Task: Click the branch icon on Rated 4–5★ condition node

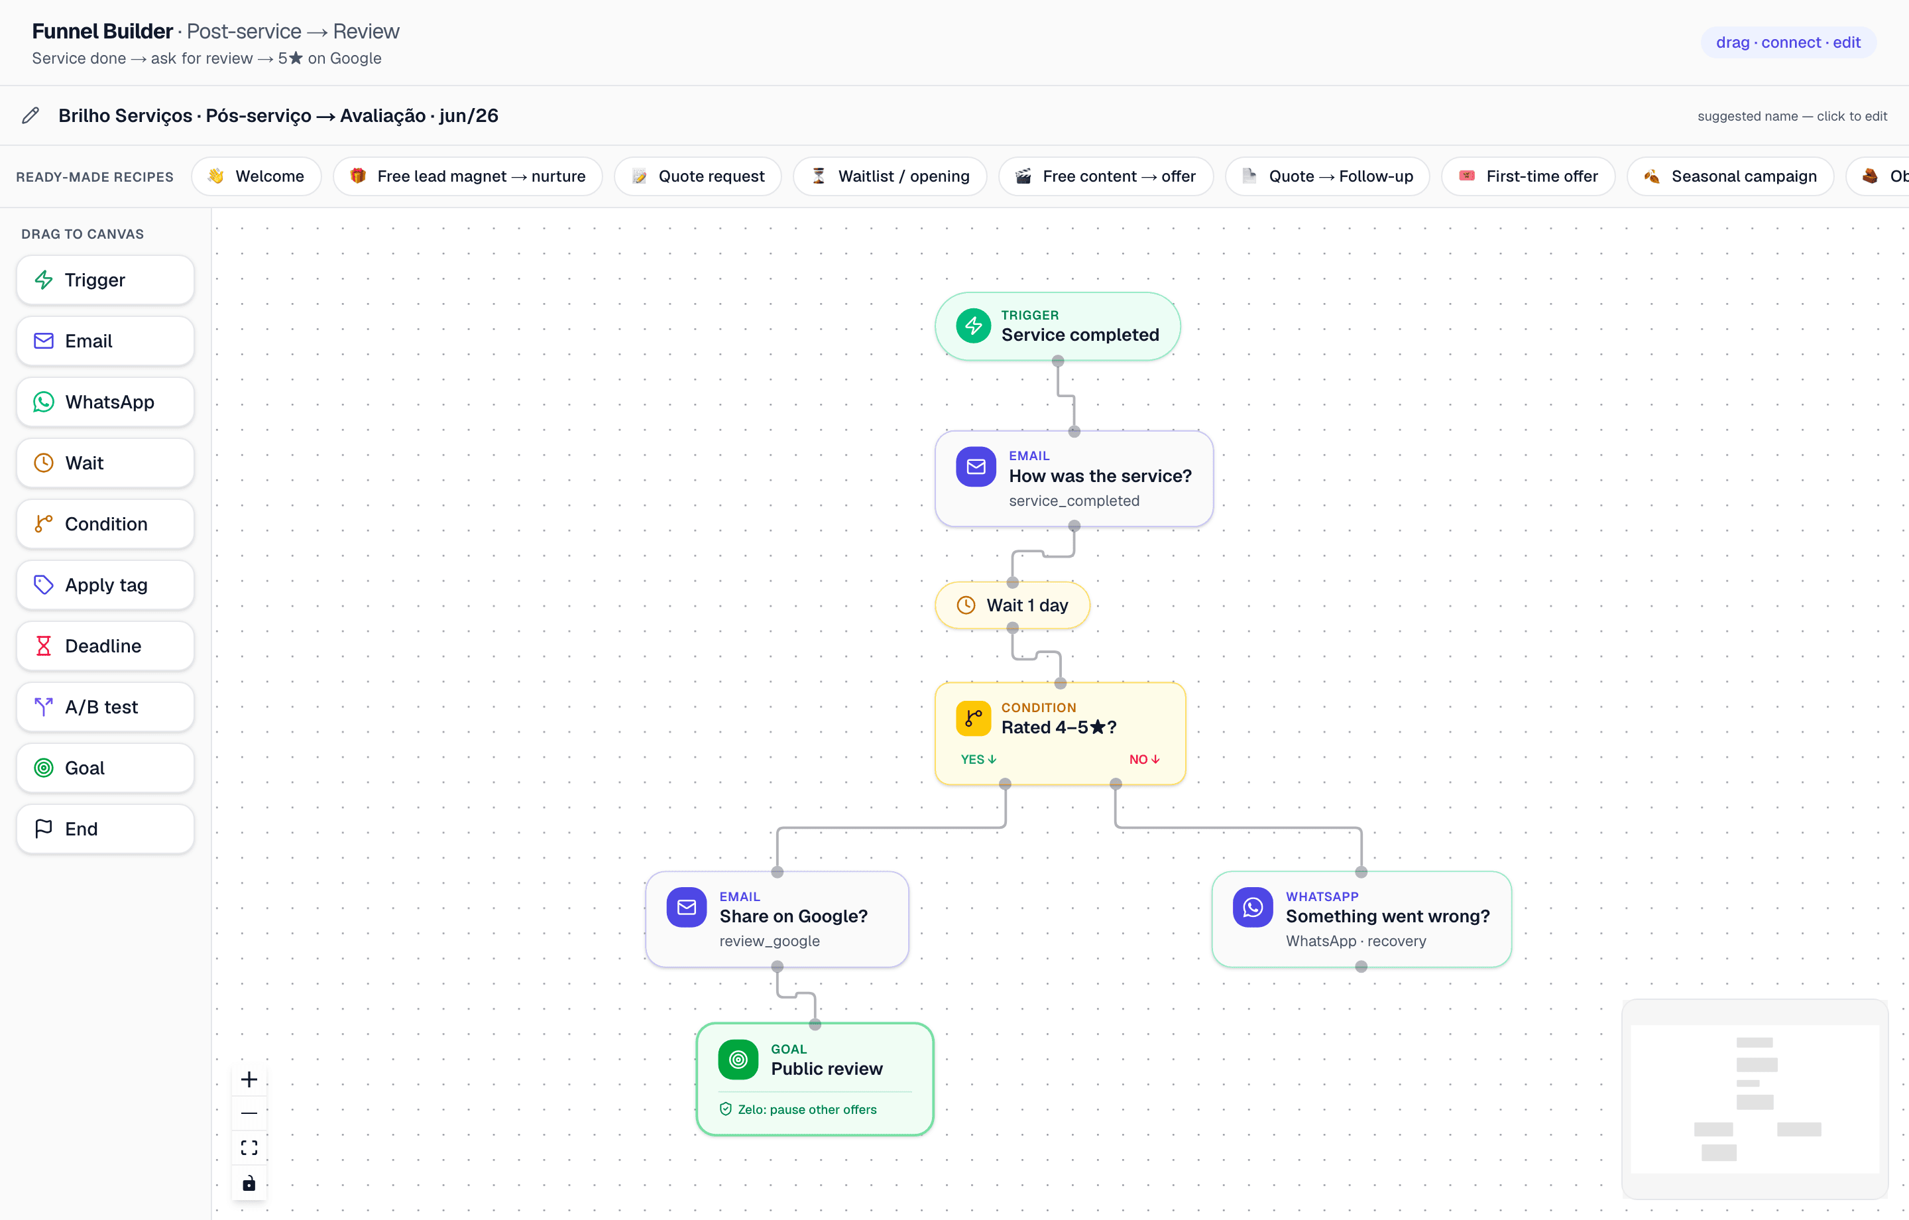Action: [974, 719]
